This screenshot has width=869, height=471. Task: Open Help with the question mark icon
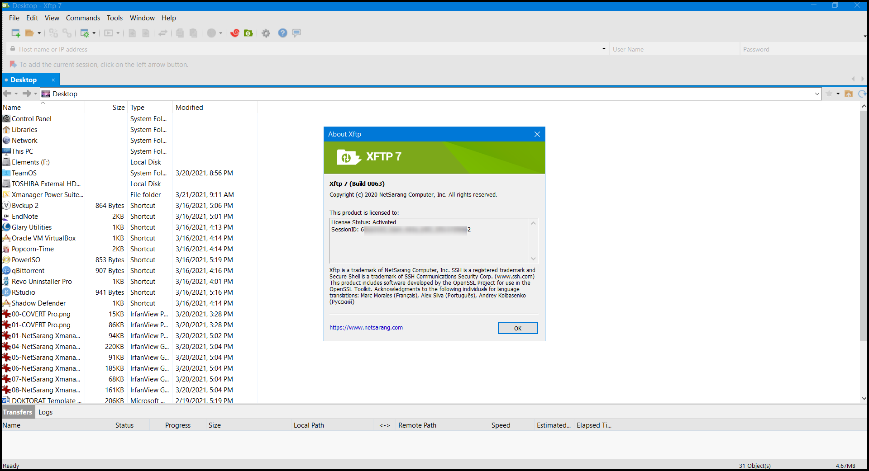tap(283, 33)
